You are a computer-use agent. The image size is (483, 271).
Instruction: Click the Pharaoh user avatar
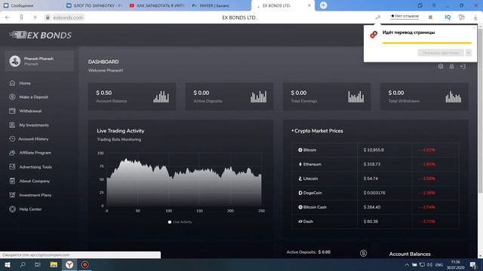click(14, 61)
